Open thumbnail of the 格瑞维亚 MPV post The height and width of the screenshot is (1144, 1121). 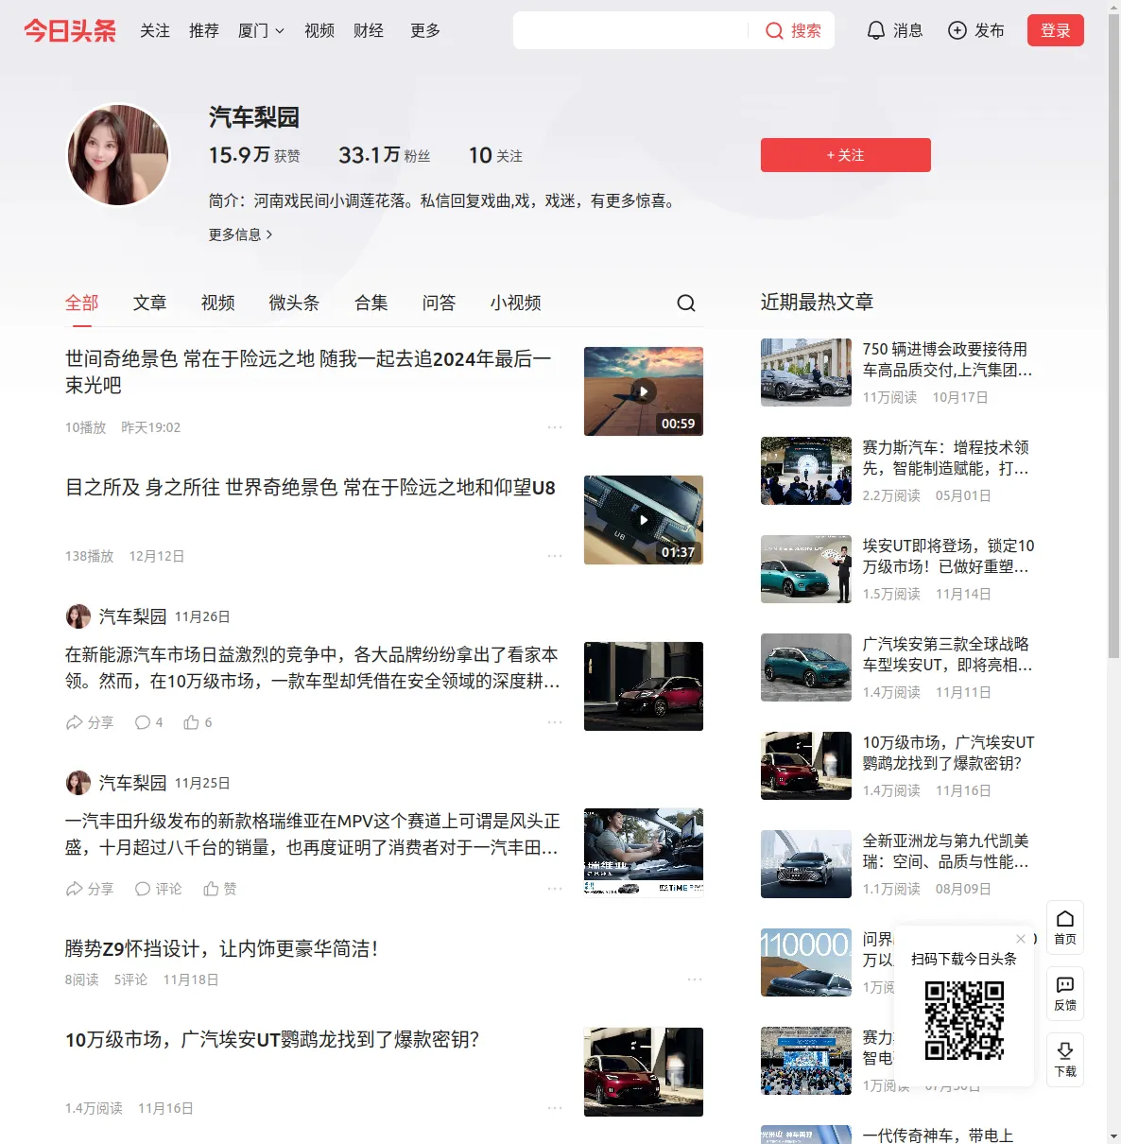pyautogui.click(x=644, y=851)
